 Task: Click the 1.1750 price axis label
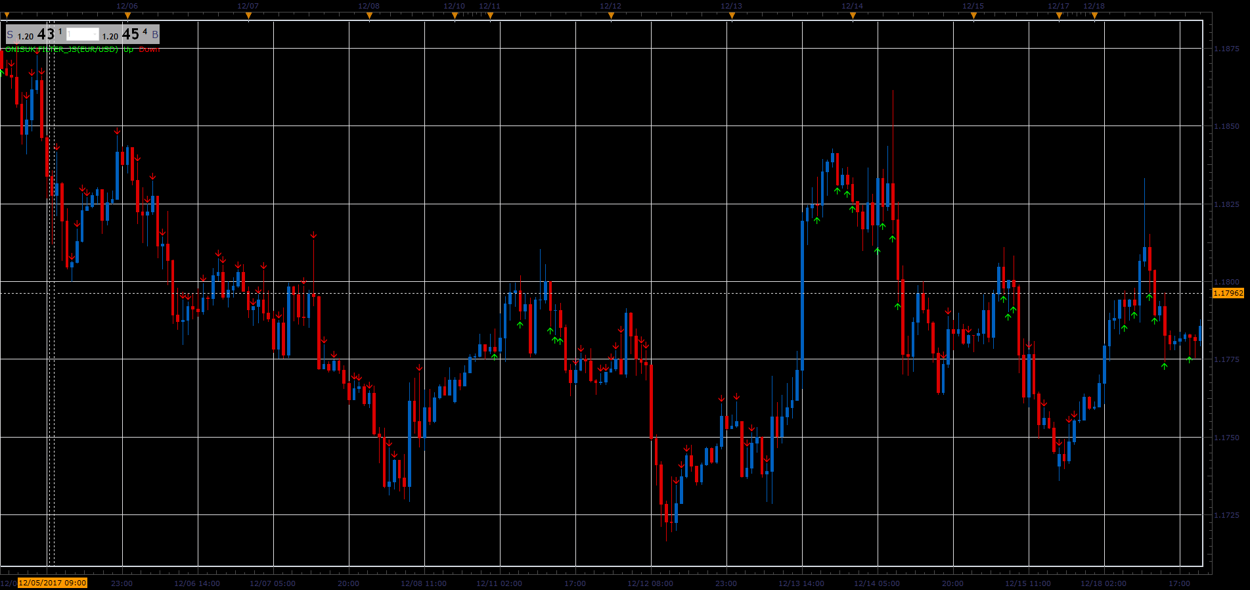(x=1226, y=438)
